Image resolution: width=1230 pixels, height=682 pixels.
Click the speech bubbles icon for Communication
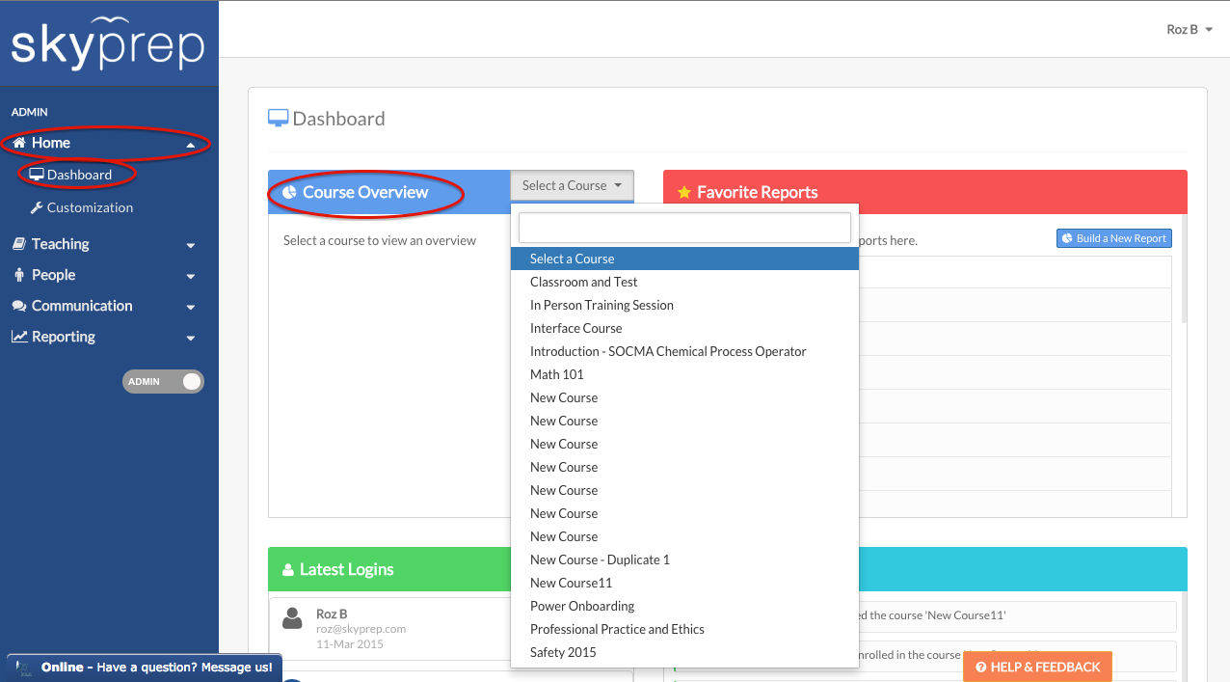19,306
